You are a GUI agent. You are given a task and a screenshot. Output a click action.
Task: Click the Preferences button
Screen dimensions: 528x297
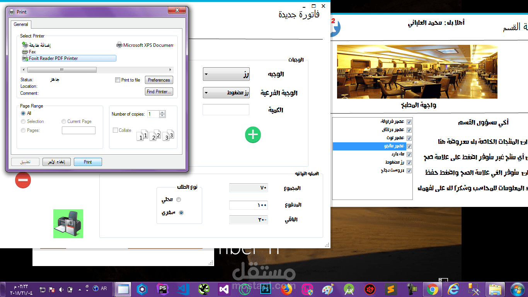[159, 80]
